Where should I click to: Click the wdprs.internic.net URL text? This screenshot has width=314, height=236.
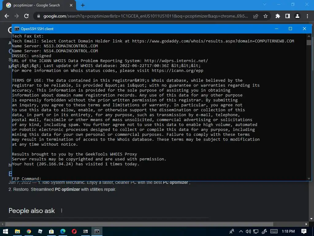pyautogui.click(x=176, y=61)
